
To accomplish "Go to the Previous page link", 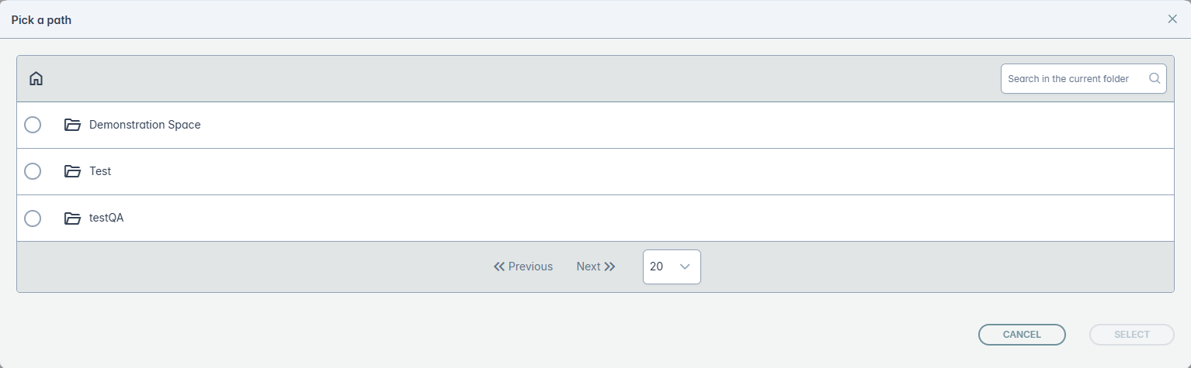I will [530, 267].
